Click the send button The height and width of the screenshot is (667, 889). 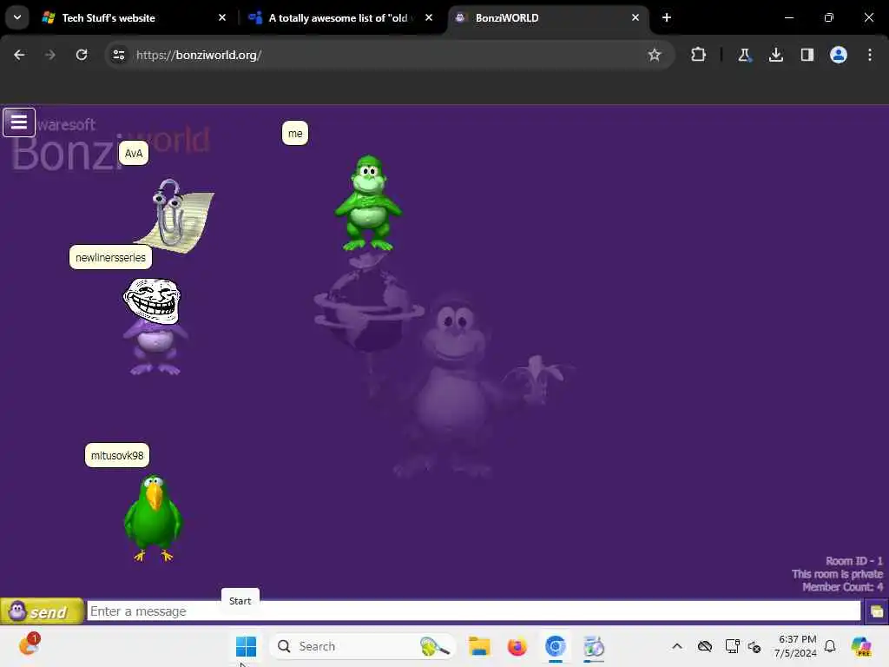click(x=42, y=611)
